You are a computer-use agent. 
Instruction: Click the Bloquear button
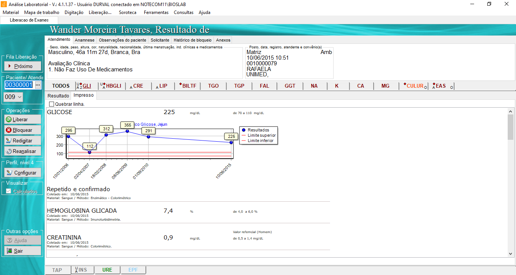22,130
